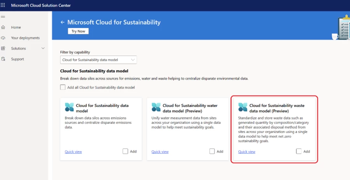
Task: Click the Home icon in sidebar
Action: click(x=3, y=28)
